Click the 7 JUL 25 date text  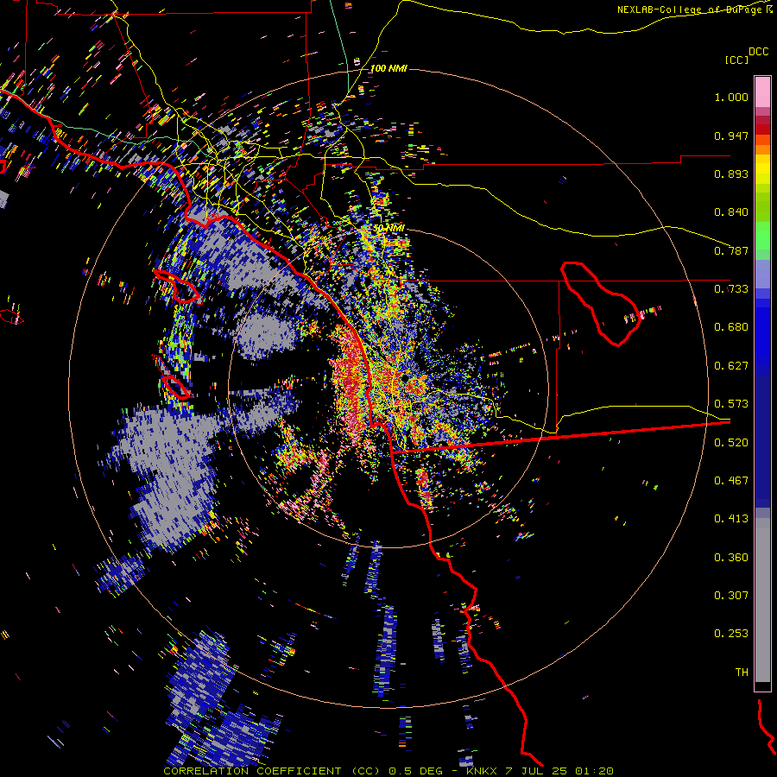coord(538,771)
